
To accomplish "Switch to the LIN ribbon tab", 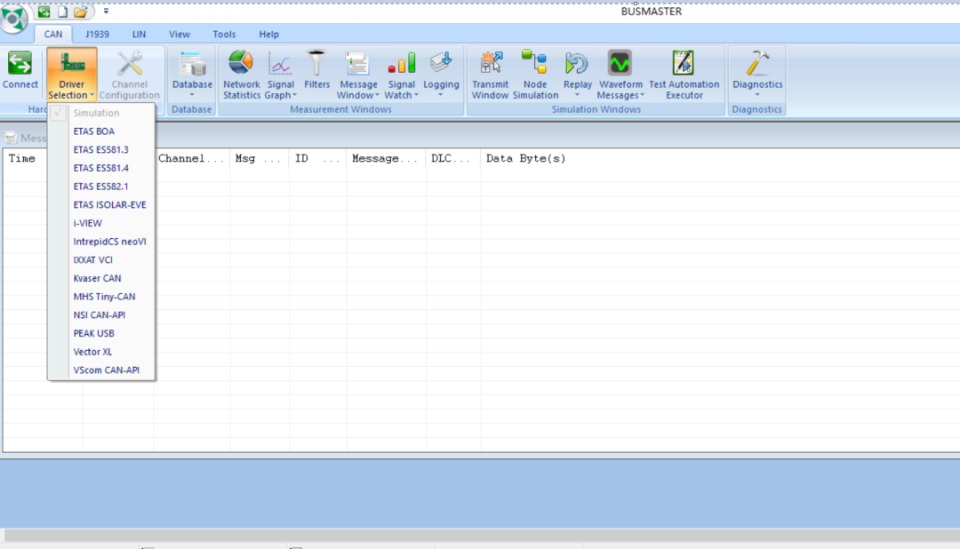I will pyautogui.click(x=139, y=35).
